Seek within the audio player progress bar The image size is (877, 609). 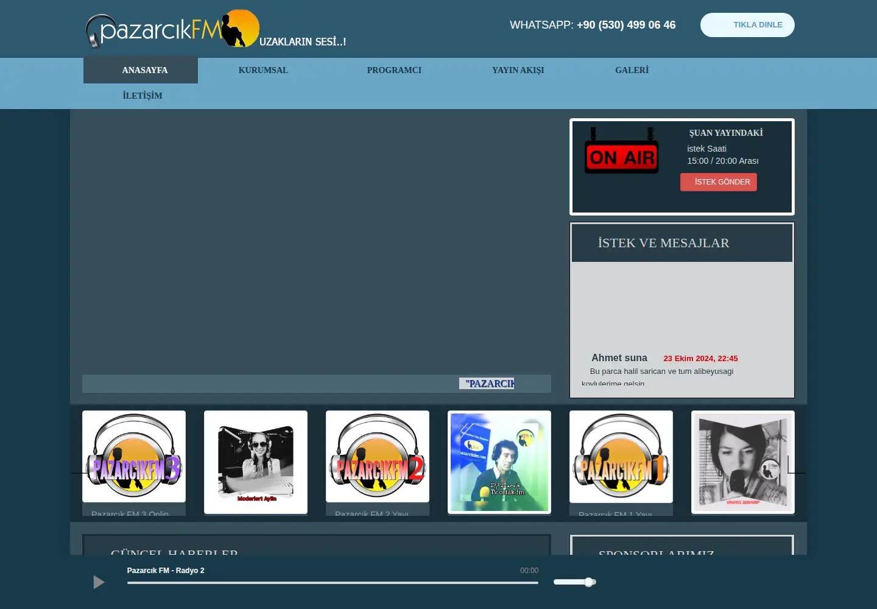(333, 583)
